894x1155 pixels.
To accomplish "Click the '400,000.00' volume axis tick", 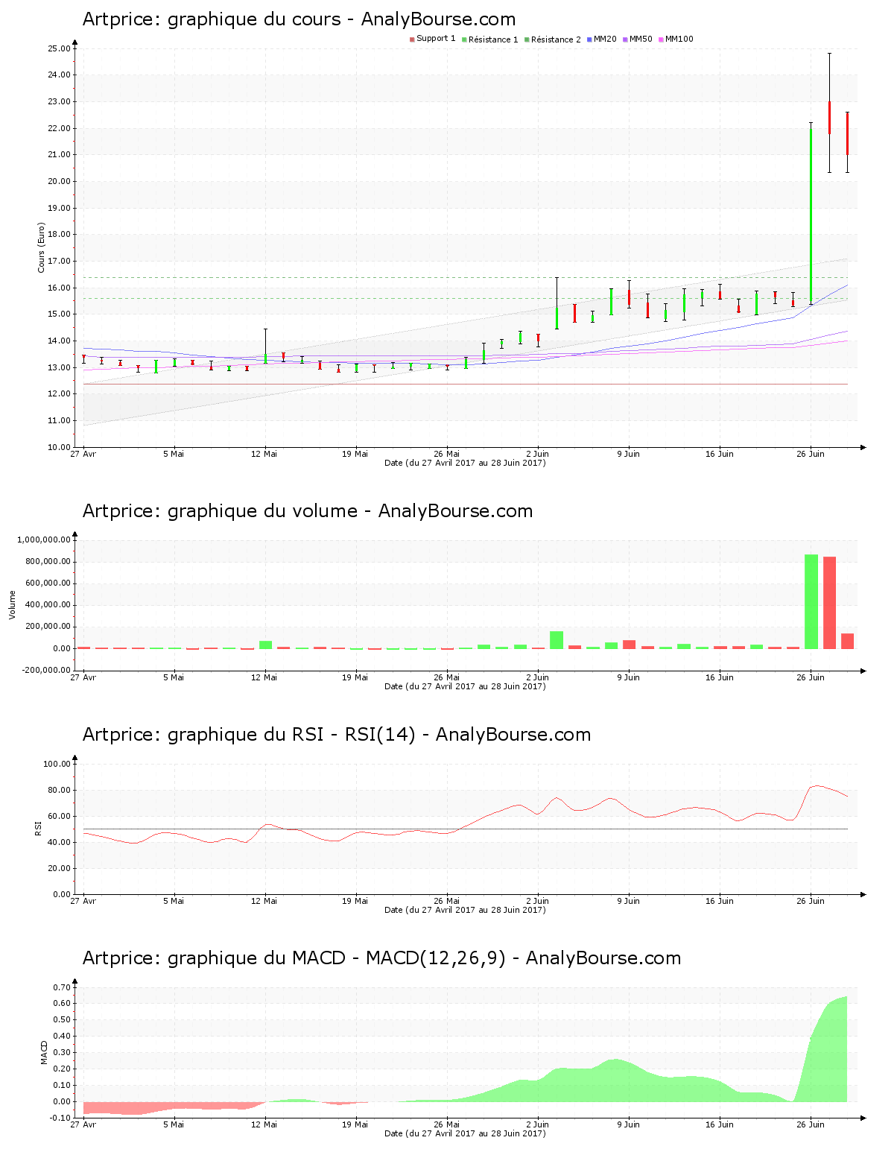I will click(48, 605).
